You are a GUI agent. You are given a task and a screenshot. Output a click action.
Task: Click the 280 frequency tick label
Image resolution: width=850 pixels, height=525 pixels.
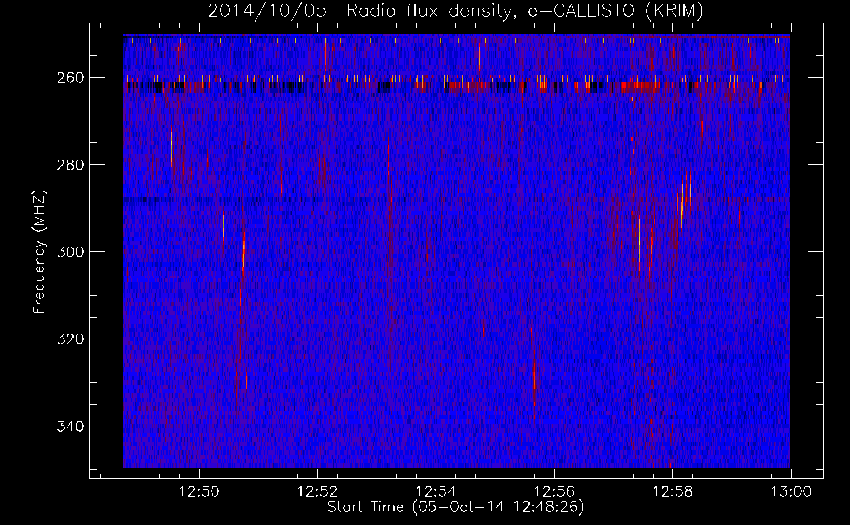(70, 165)
